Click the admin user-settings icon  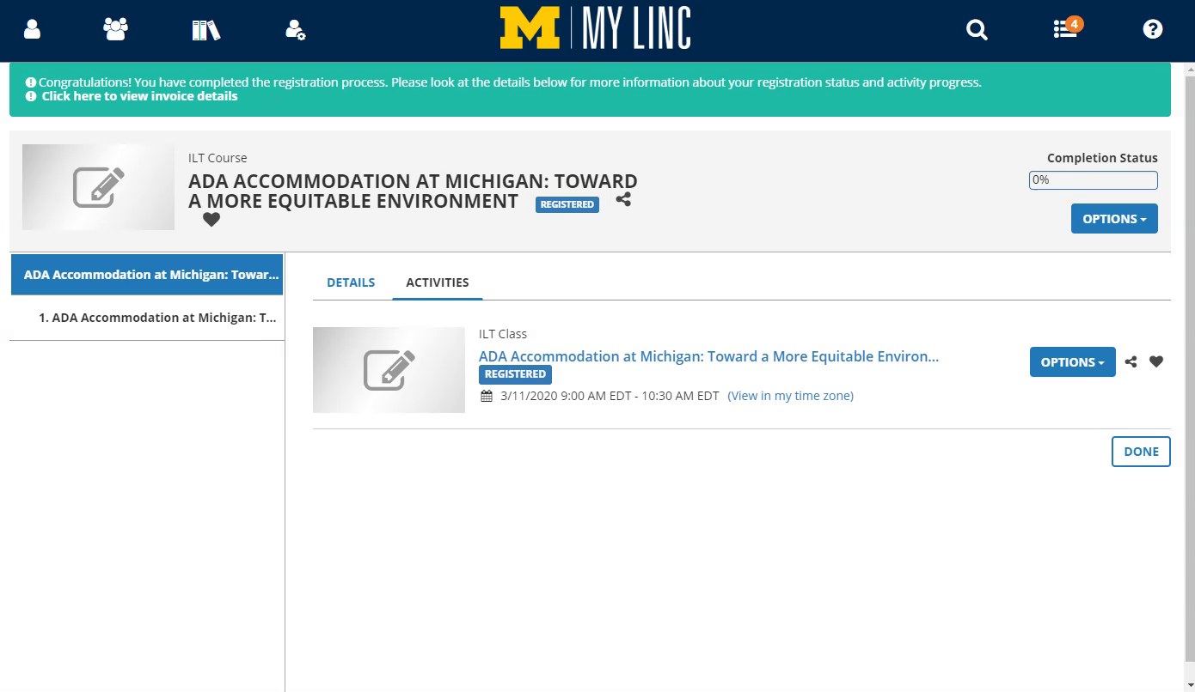[295, 28]
